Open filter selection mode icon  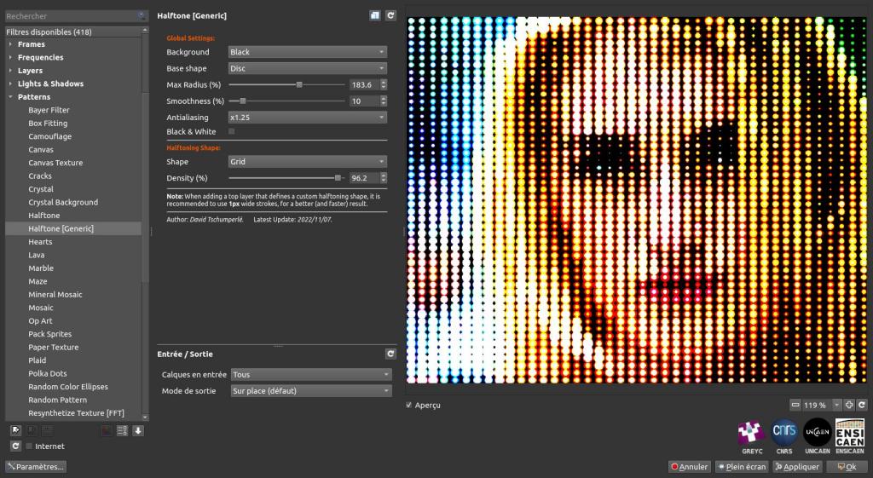click(122, 430)
